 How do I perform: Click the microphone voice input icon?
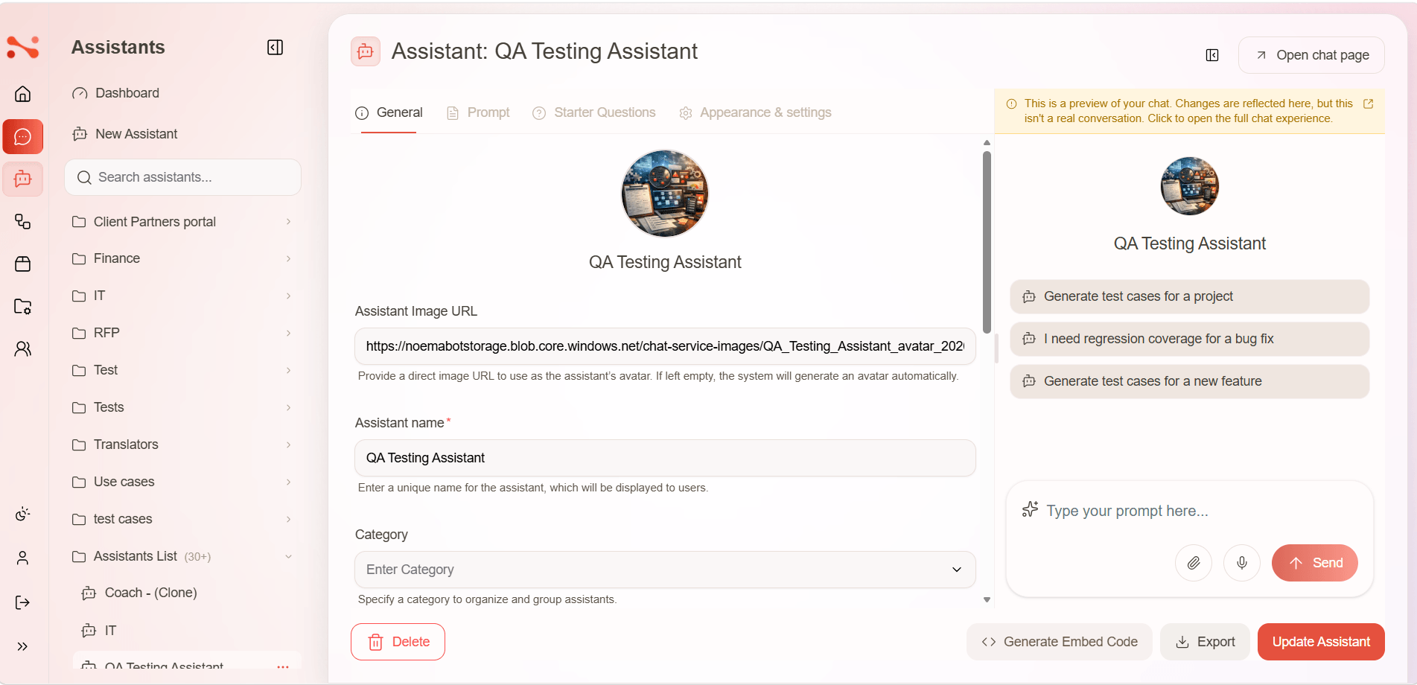(1242, 563)
